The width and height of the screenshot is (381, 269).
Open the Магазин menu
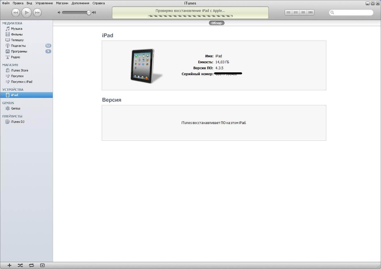point(62,3)
